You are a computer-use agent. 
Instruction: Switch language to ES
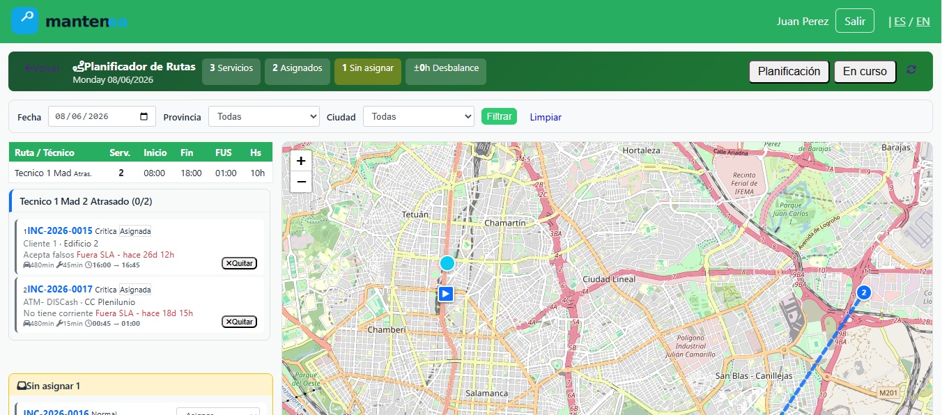899,21
